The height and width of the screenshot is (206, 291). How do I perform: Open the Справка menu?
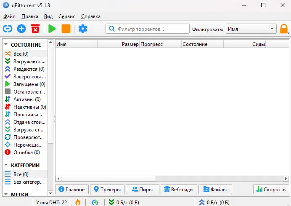pos(91,16)
